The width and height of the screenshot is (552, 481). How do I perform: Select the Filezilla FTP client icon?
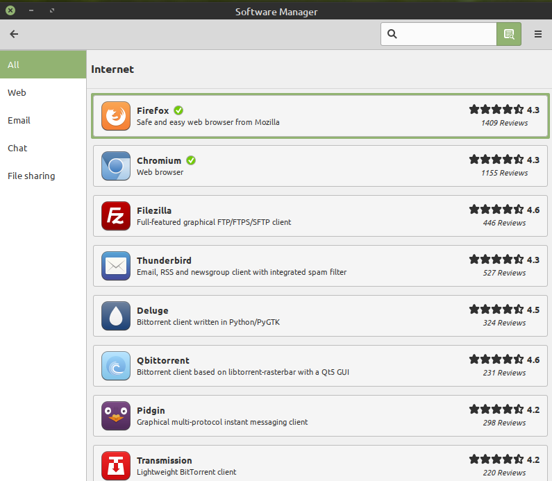(115, 216)
